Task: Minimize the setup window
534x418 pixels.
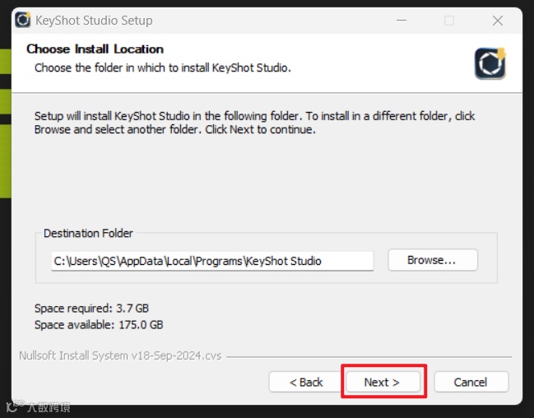Action: pyautogui.click(x=402, y=21)
